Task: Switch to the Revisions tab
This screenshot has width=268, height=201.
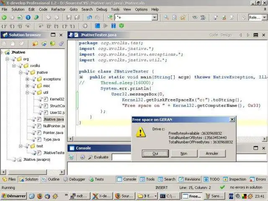Action: (x=190, y=179)
